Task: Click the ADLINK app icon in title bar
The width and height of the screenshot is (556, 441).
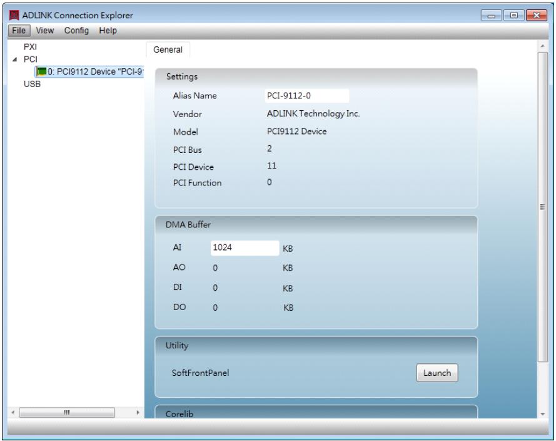Action: [x=14, y=15]
